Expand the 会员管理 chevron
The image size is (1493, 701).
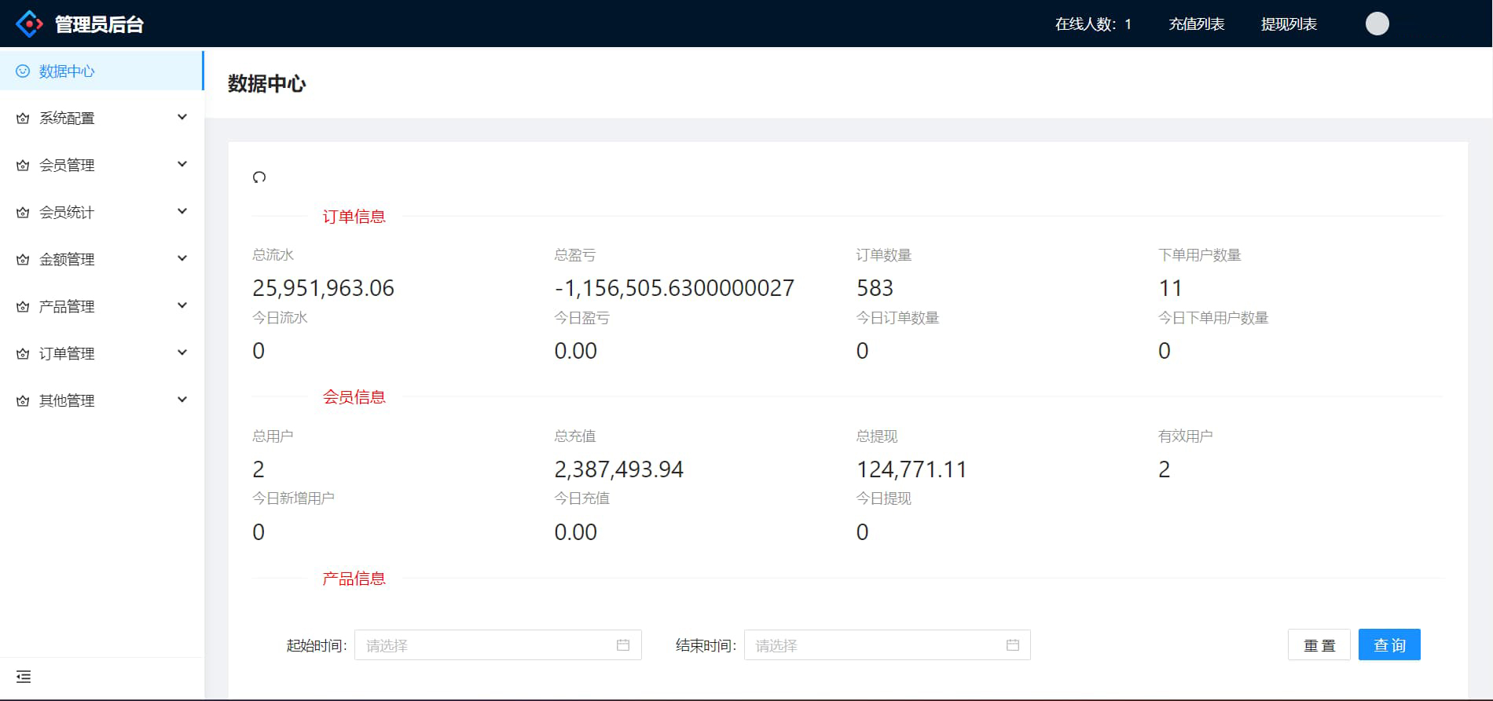point(182,164)
